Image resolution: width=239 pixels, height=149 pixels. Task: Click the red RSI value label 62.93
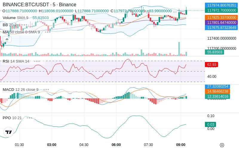[x=212, y=64]
